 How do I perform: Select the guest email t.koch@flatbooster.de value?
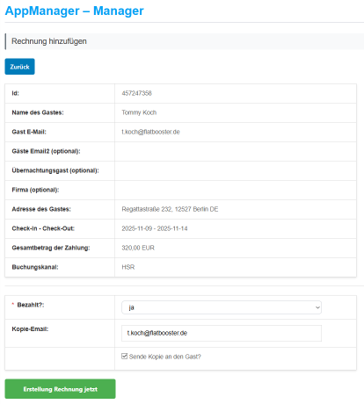click(x=150, y=132)
